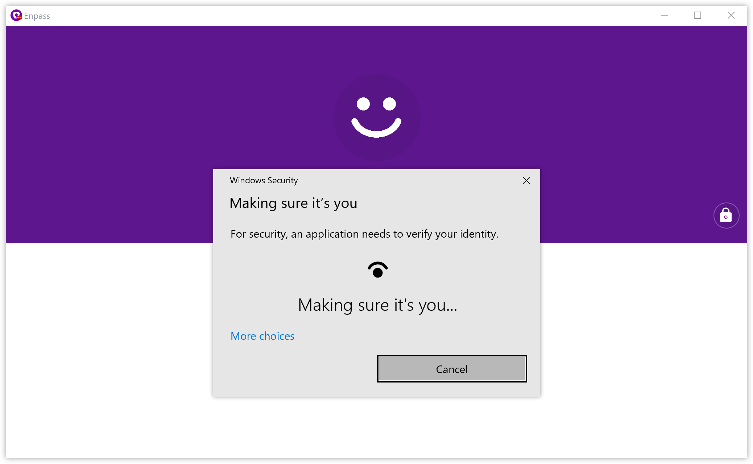Cancel the identity verification
The image size is (753, 464).
click(x=452, y=369)
